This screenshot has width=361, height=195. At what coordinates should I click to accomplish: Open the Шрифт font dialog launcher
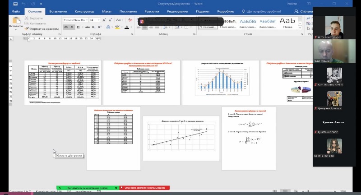coord(132,34)
